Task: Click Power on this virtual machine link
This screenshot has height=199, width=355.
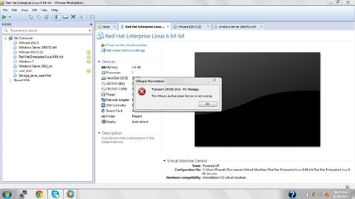Action: click(126, 45)
